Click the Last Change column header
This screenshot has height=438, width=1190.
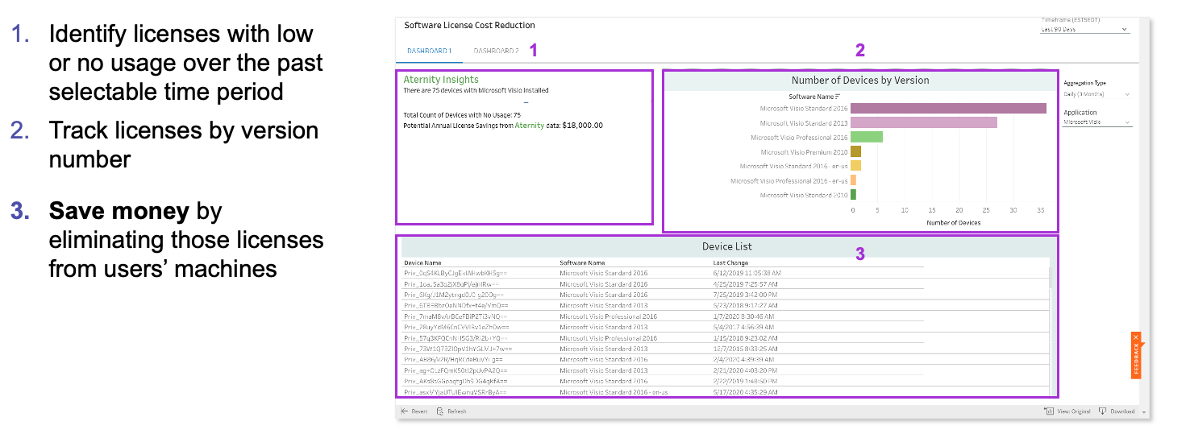coord(730,262)
